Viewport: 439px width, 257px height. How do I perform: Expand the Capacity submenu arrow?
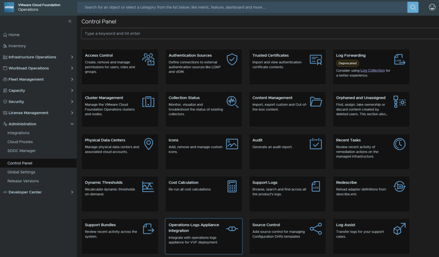tap(72, 91)
